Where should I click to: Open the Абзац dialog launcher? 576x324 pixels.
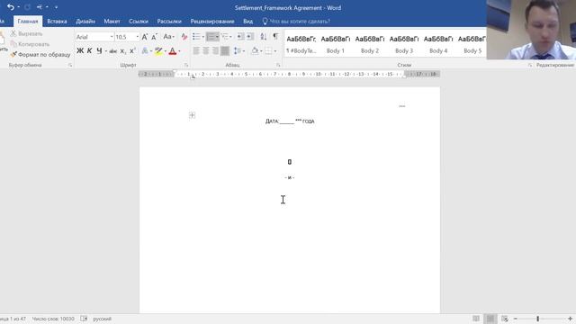pos(278,65)
